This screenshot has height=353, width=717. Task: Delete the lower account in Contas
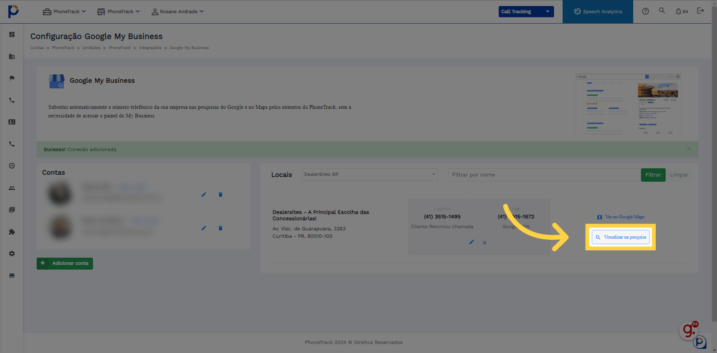220,228
